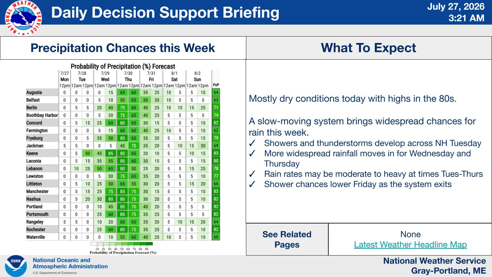Click the Thu 7/30 column header
The width and height of the screenshot is (492, 277).
(x=128, y=76)
